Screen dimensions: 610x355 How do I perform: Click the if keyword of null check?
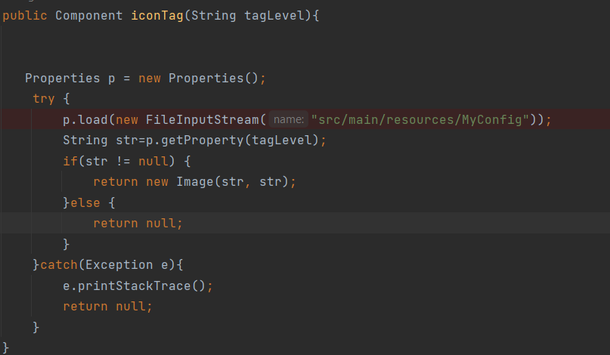pyautogui.click(x=70, y=161)
